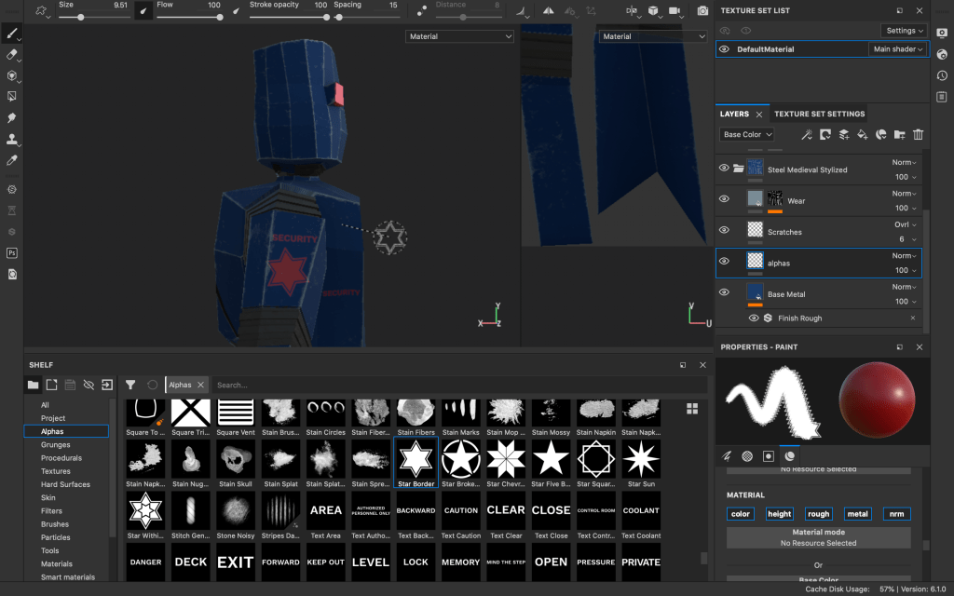Open Texture Set List Settings dropdown

click(x=905, y=31)
